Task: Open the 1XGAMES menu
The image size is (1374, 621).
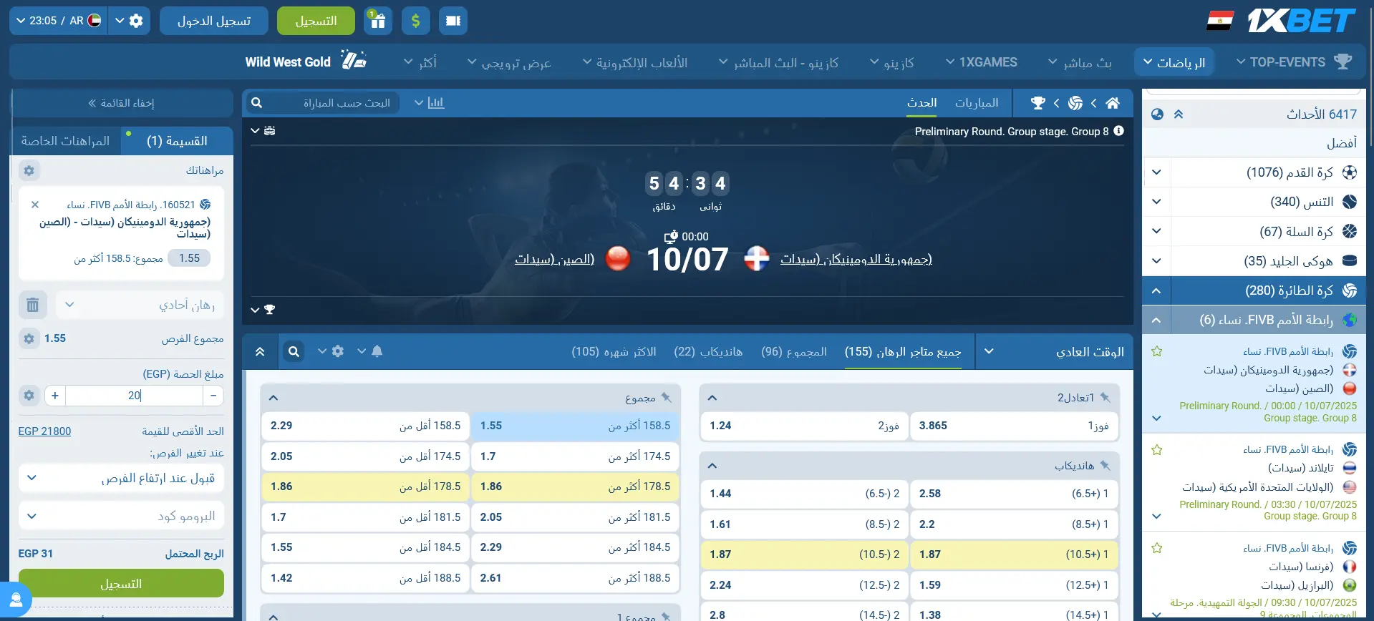Action: [981, 62]
